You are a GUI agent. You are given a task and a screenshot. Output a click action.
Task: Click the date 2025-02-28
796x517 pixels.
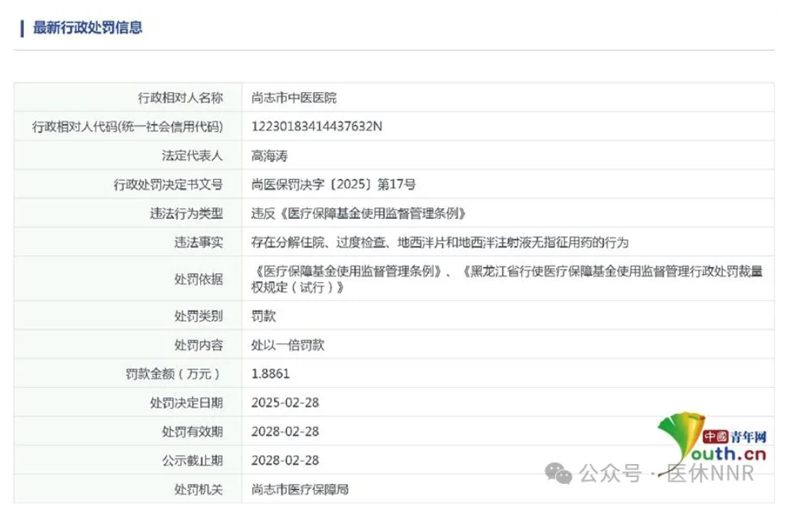click(285, 403)
